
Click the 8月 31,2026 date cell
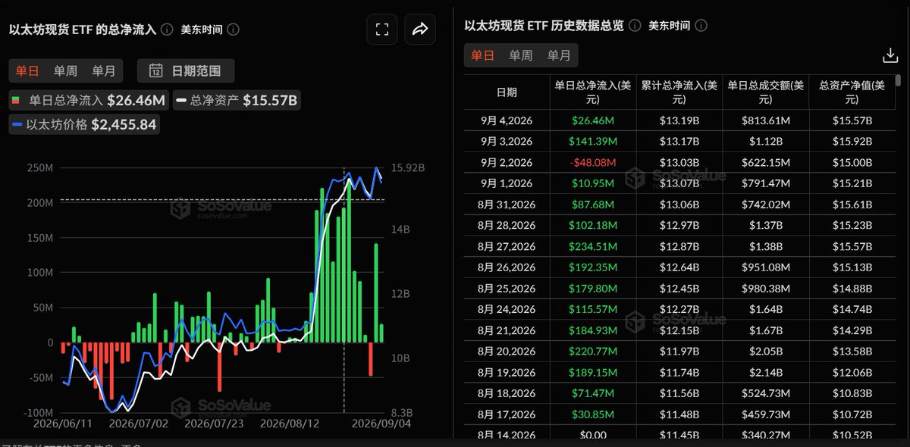pos(507,205)
